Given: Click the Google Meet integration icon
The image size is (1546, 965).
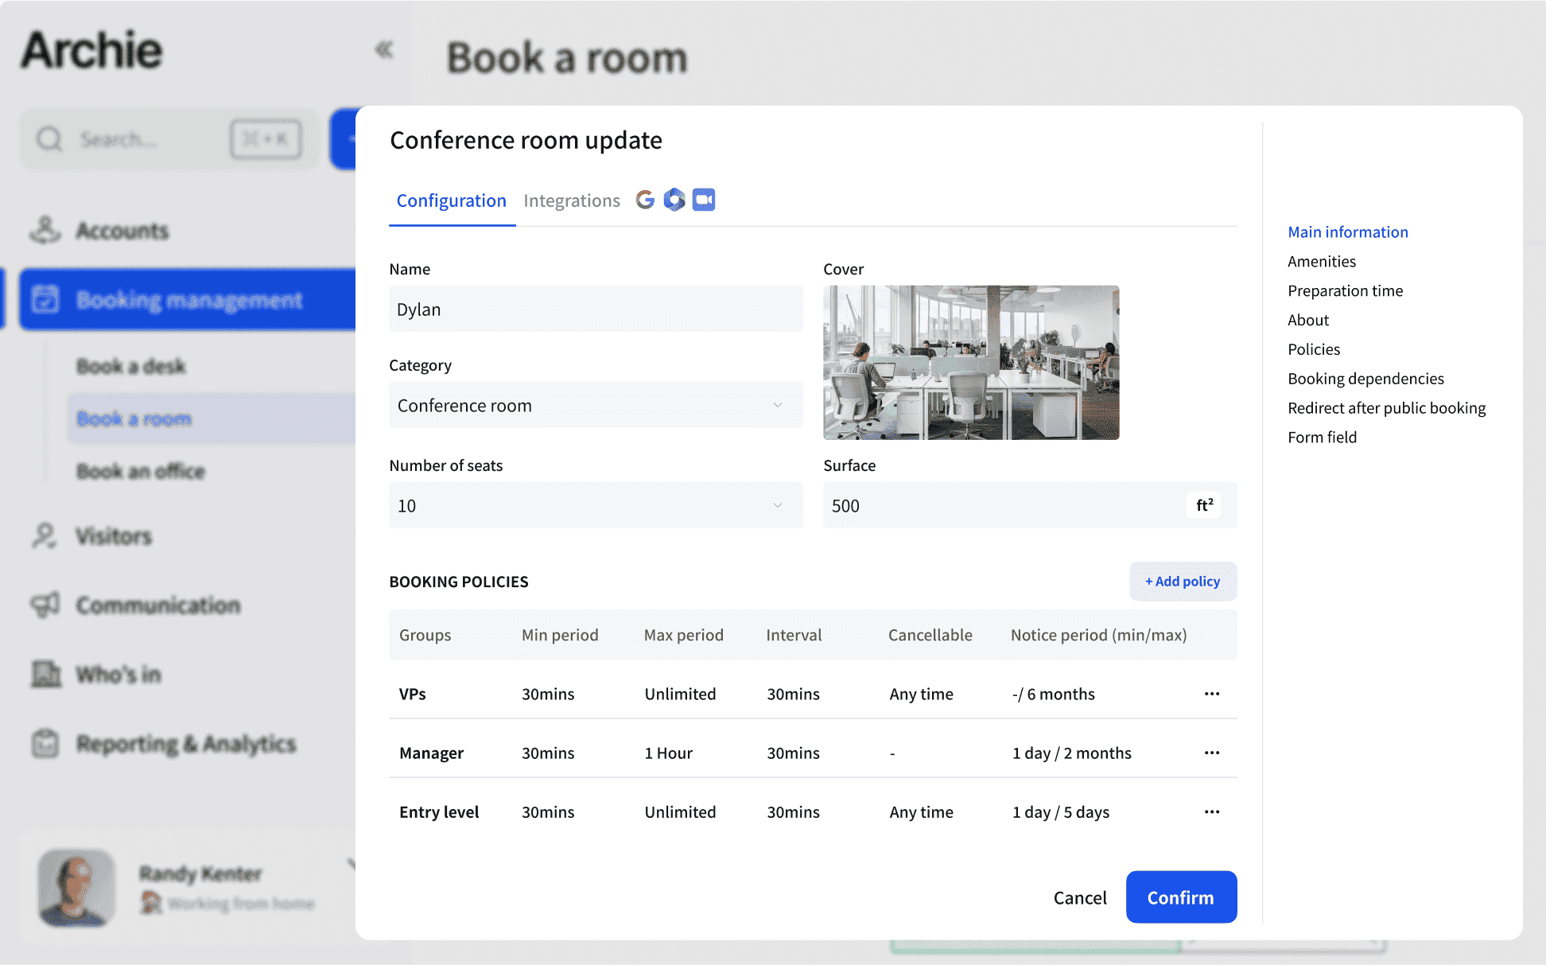Looking at the screenshot, I should pos(703,200).
